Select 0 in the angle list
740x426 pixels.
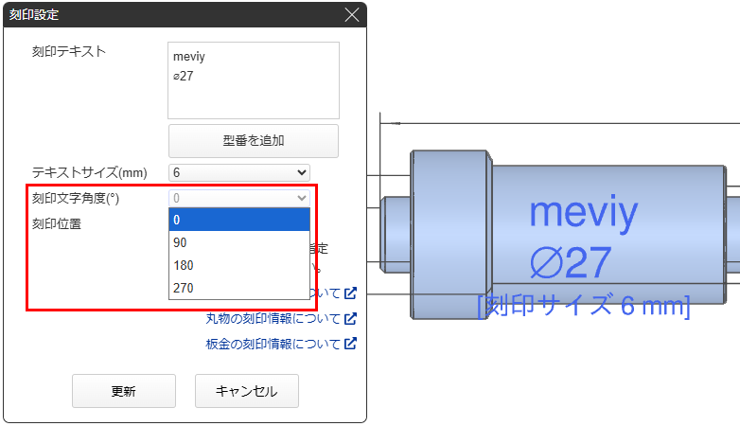coord(238,220)
